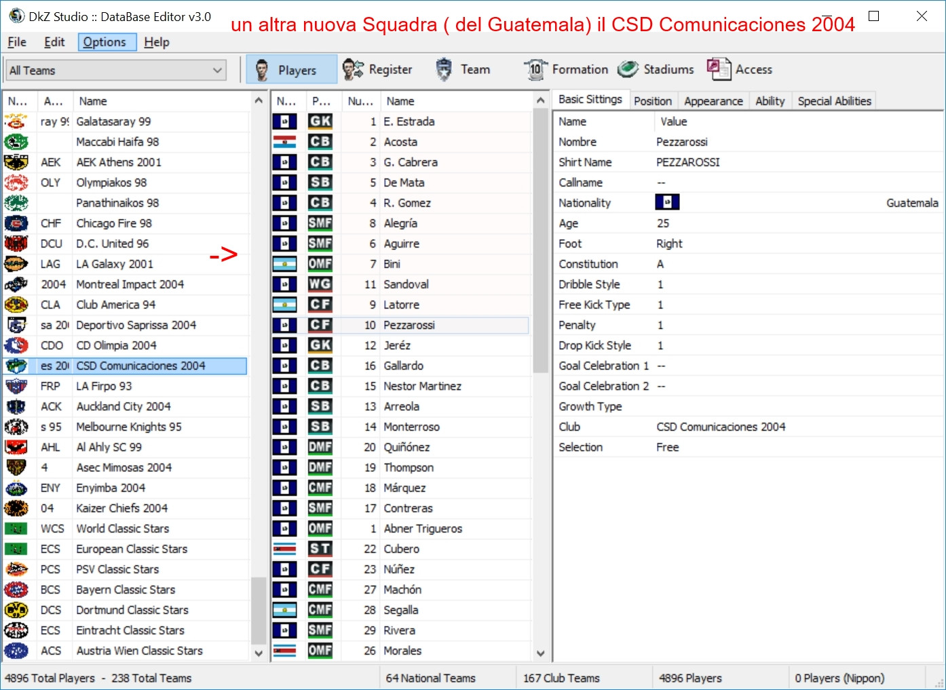Open the File menu
The image size is (946, 690).
pos(17,42)
